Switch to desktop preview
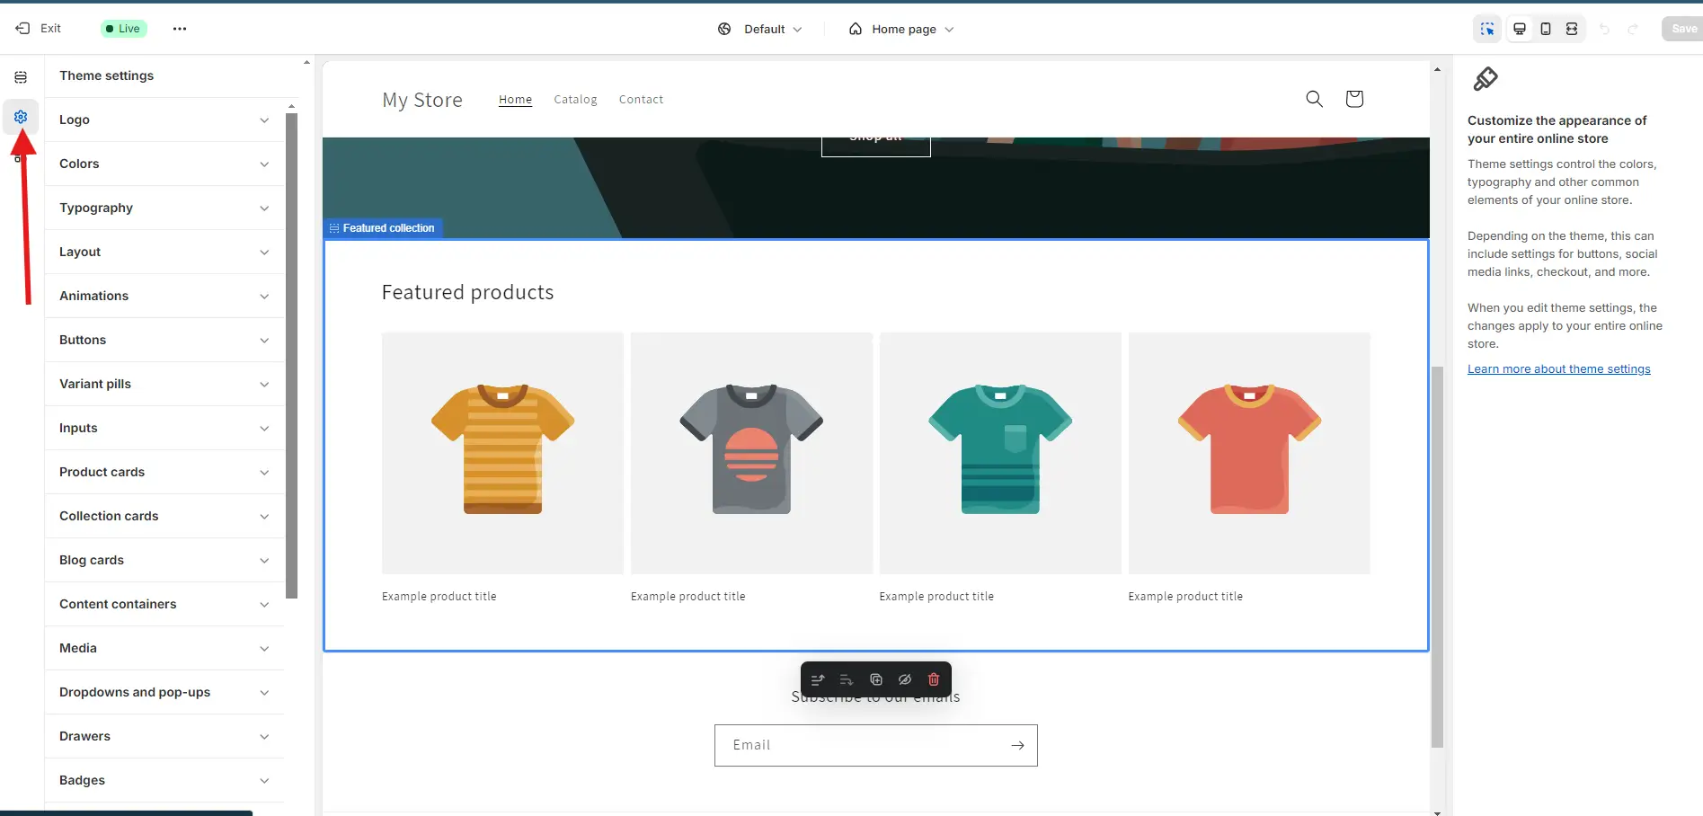The image size is (1703, 816). click(x=1520, y=29)
